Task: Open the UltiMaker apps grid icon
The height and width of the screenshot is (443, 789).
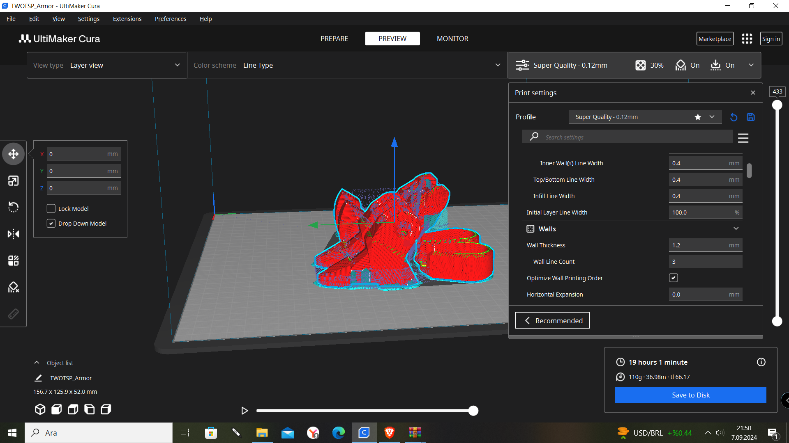Action: coord(747,39)
